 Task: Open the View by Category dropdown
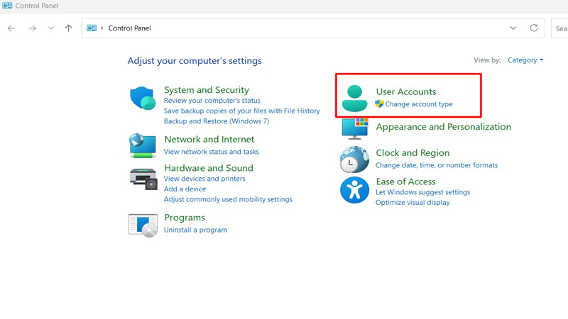525,60
